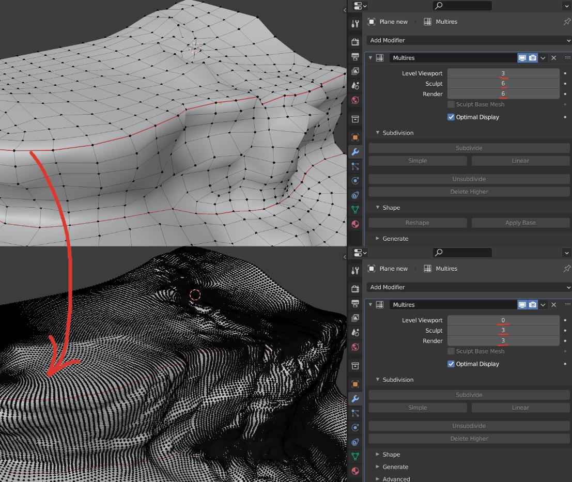Toggle render visibility of the bottom Multires modifier
The height and width of the screenshot is (482, 572).
coord(533,304)
